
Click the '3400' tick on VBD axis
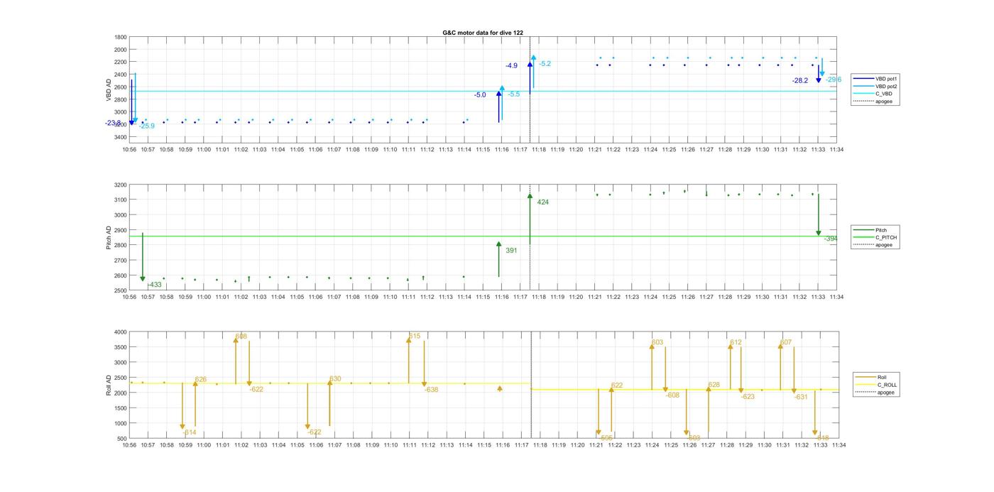121,137
